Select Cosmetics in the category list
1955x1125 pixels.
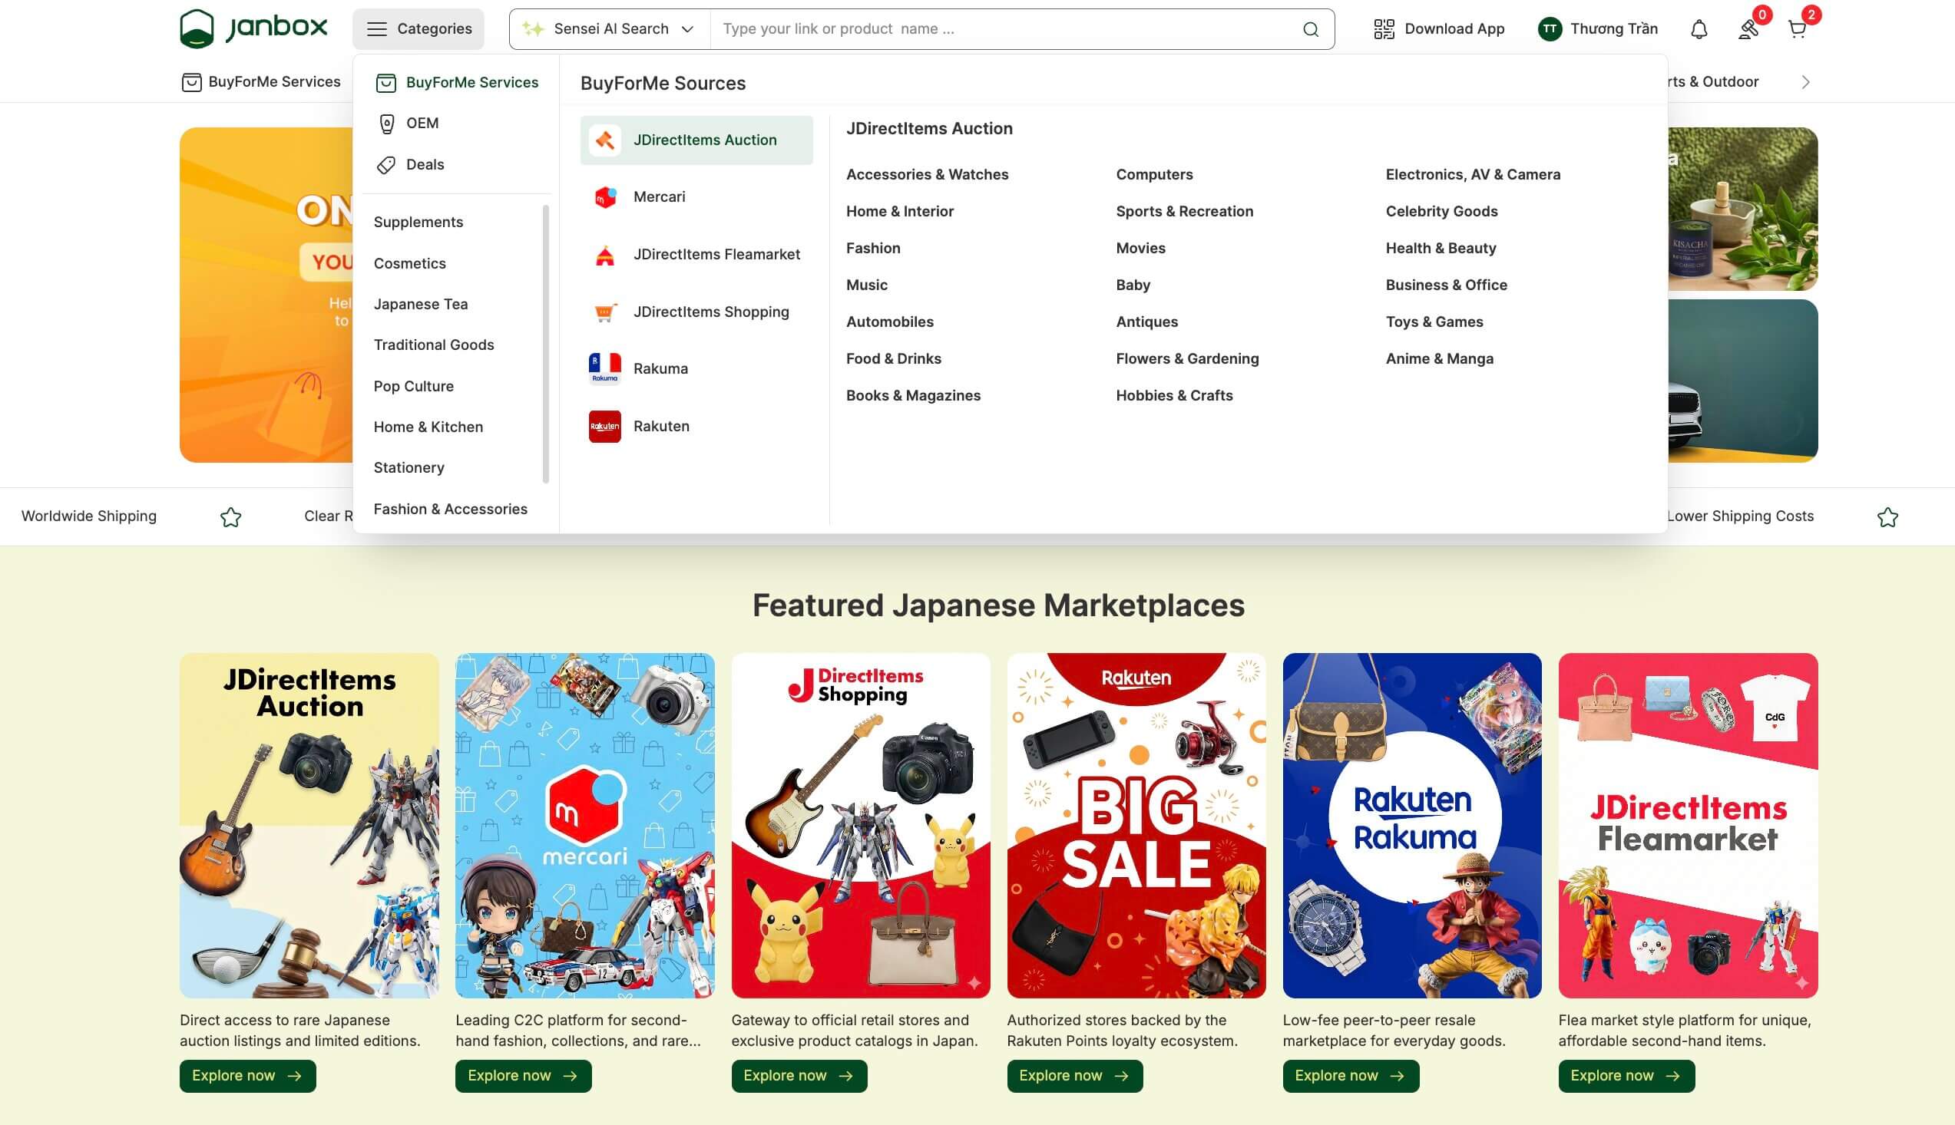click(410, 263)
